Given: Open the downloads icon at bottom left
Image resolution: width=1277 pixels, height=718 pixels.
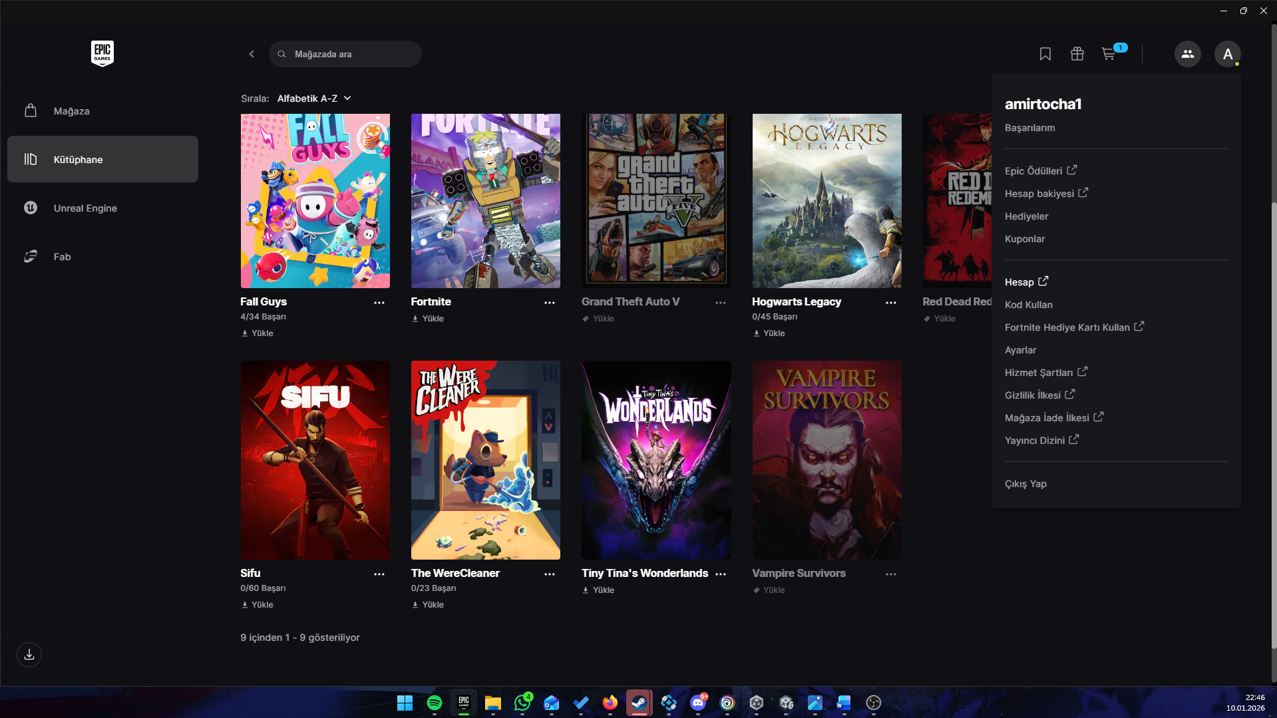Looking at the screenshot, I should (29, 655).
